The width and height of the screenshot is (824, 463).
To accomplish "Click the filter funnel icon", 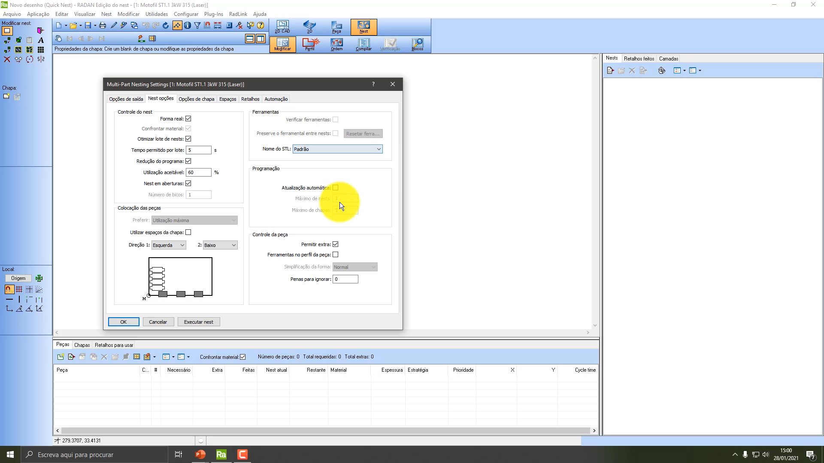I will tap(197, 26).
